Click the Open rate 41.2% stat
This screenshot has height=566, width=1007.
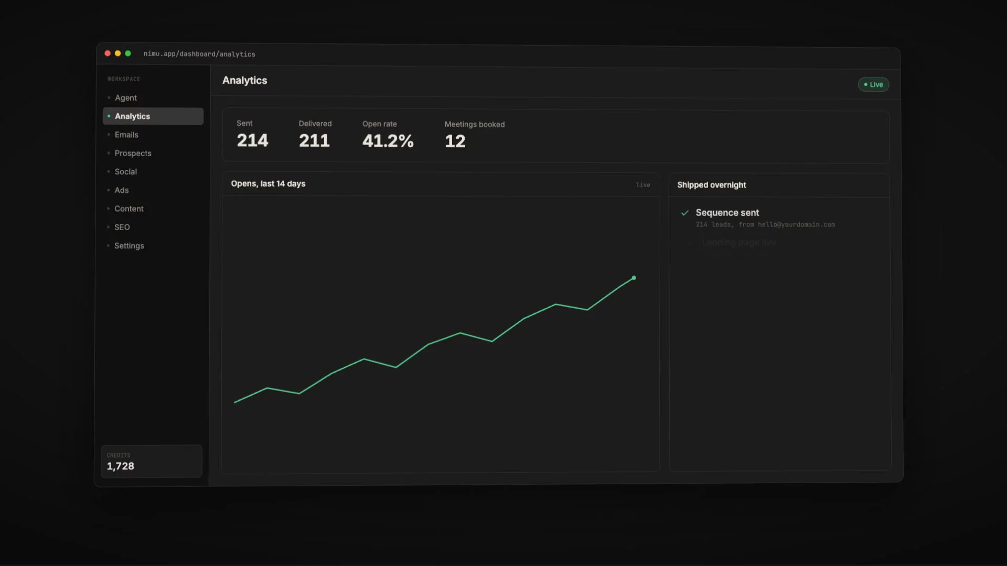click(388, 135)
